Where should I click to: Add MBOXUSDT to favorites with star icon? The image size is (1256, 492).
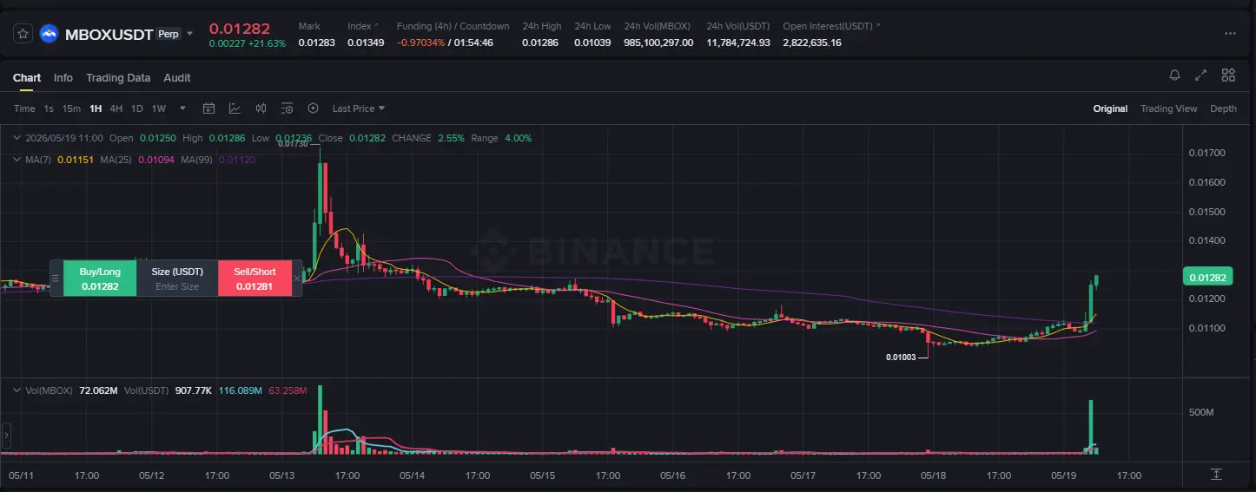point(23,34)
